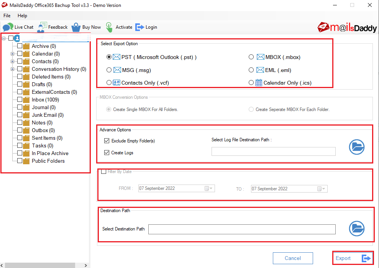Click the EML envelope icon
This screenshot has height=268, width=379.
(260, 70)
